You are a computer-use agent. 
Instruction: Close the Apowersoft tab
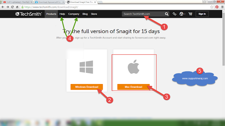coord(63,2)
